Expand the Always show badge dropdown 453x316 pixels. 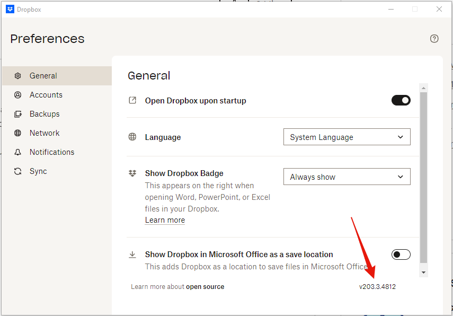(x=347, y=177)
